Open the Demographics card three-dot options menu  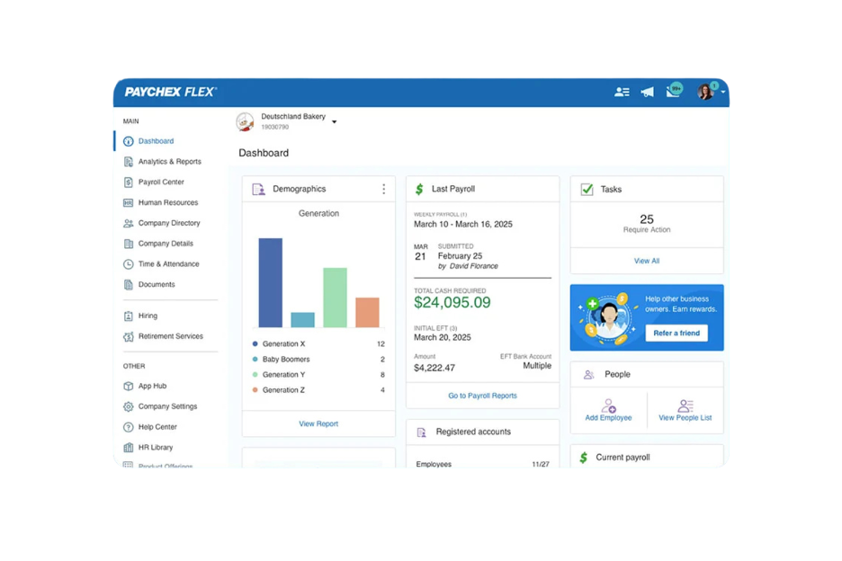pos(384,189)
